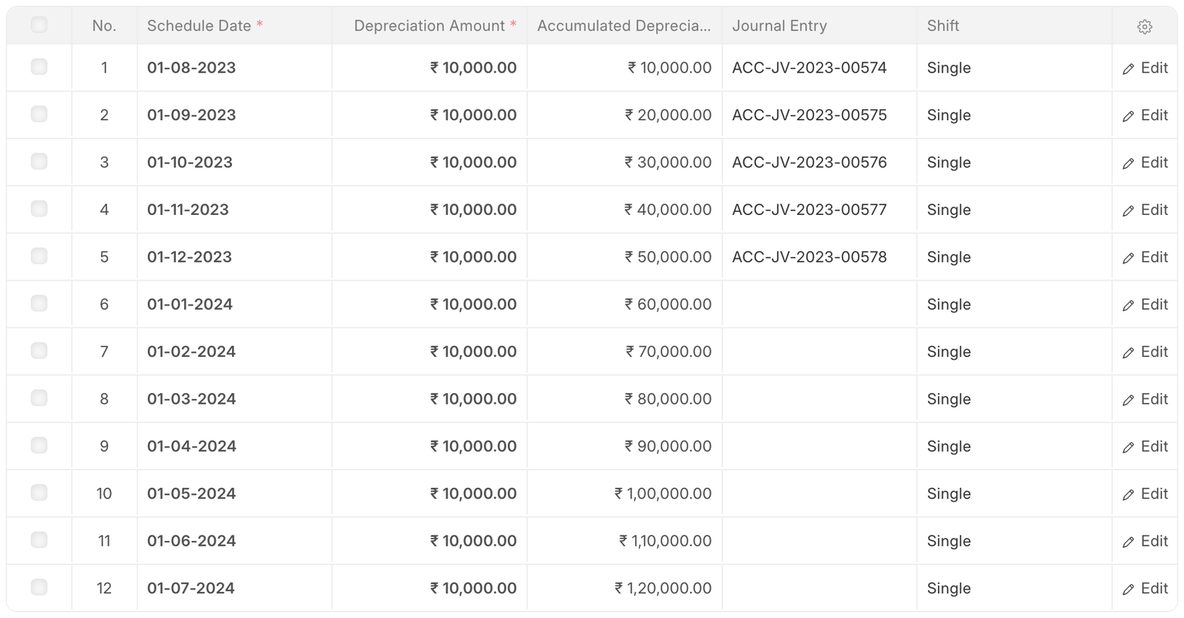
Task: Tick the checkbox for row 10
Action: point(39,492)
